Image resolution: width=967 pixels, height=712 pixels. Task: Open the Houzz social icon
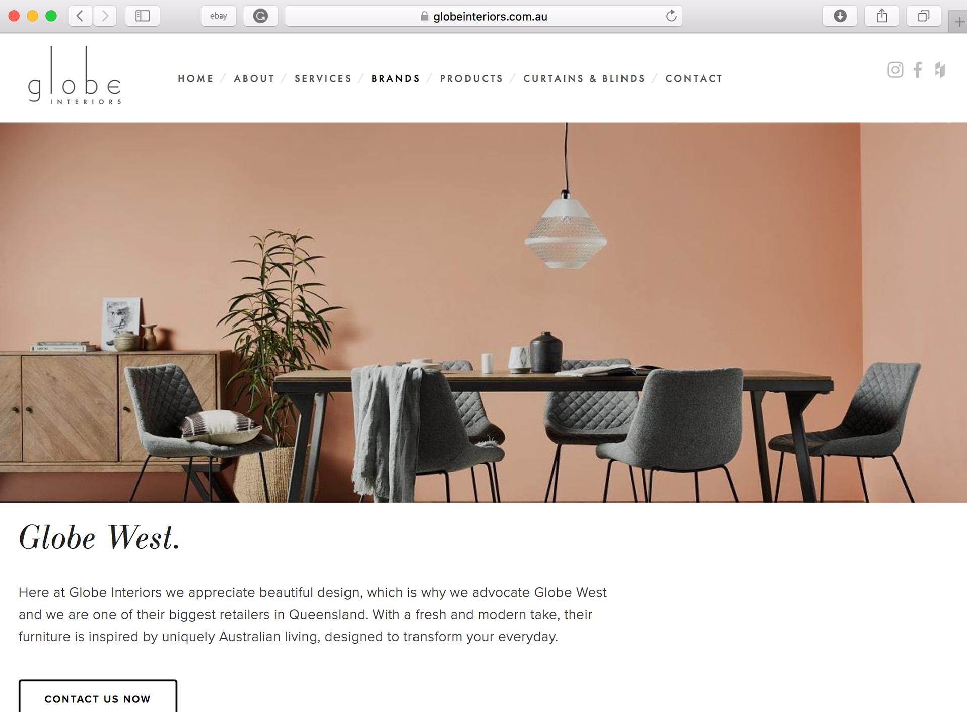point(940,70)
